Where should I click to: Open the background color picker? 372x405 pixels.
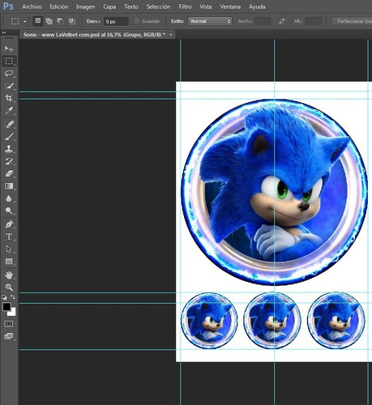[x=12, y=313]
